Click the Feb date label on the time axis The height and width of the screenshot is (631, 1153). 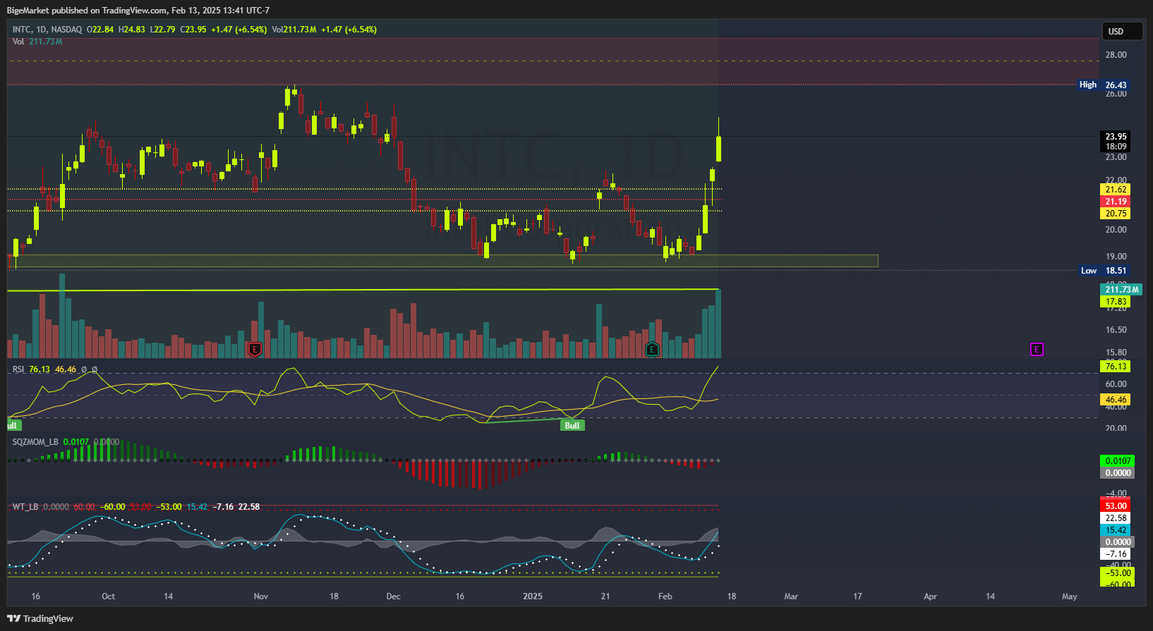pyautogui.click(x=665, y=596)
